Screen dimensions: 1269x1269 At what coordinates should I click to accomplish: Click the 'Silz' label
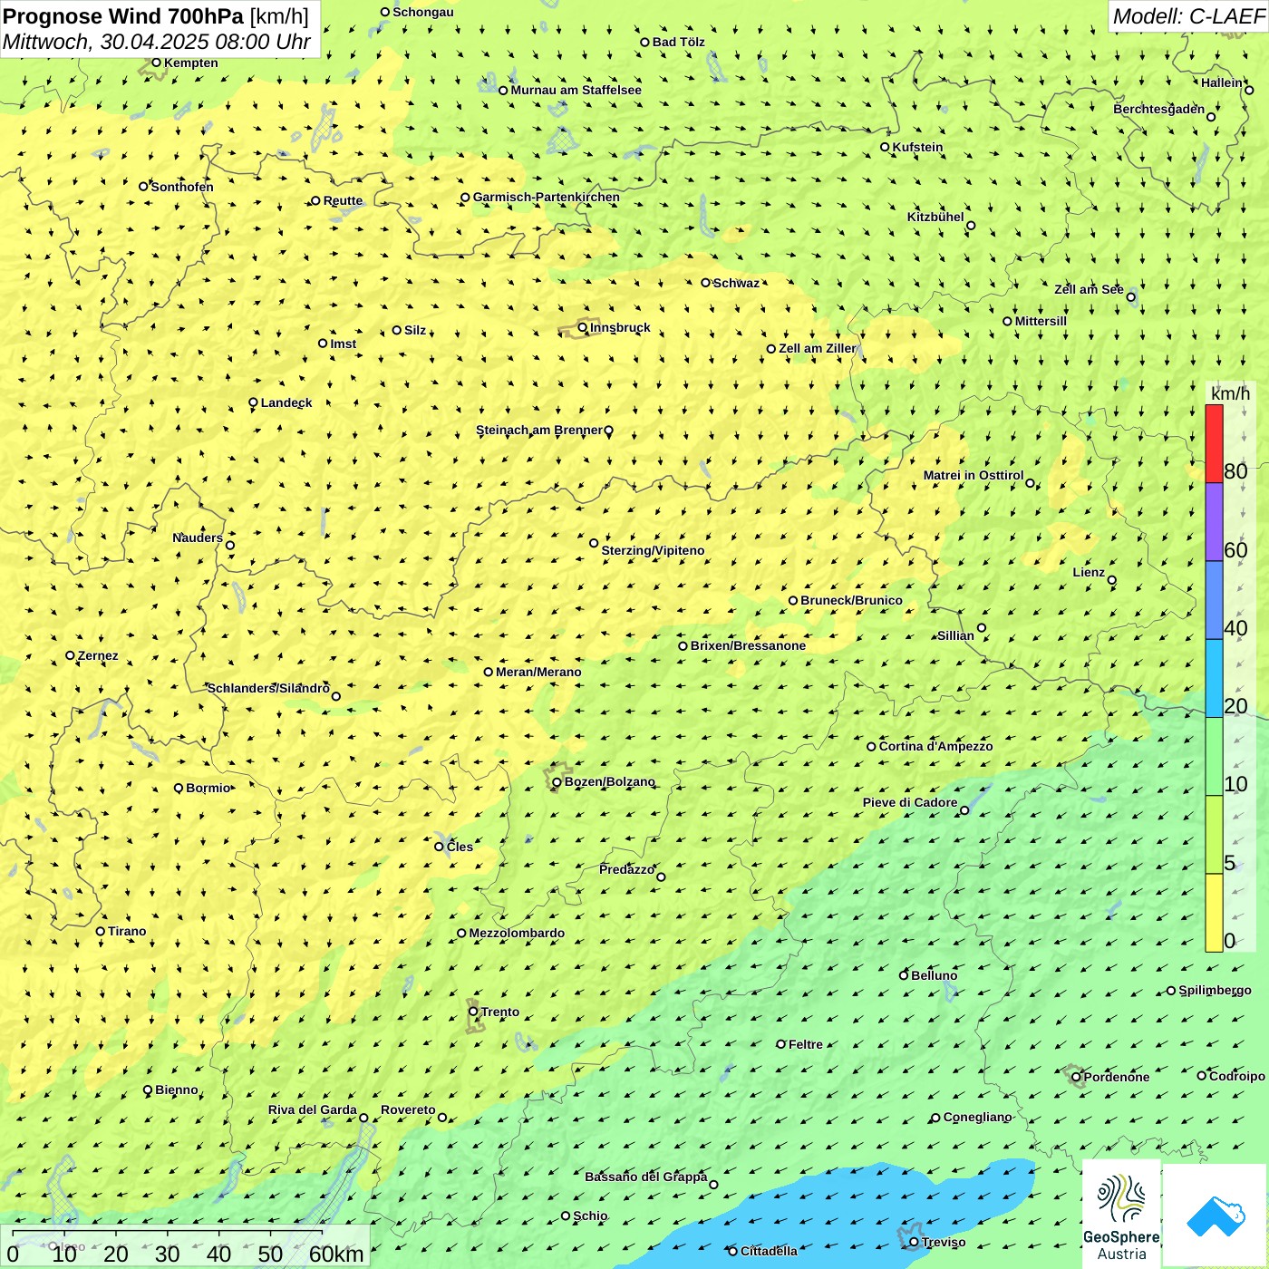tap(414, 330)
